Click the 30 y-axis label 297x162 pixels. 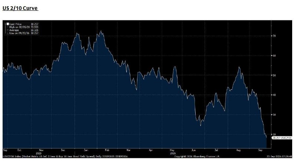pyautogui.click(x=274, y=115)
